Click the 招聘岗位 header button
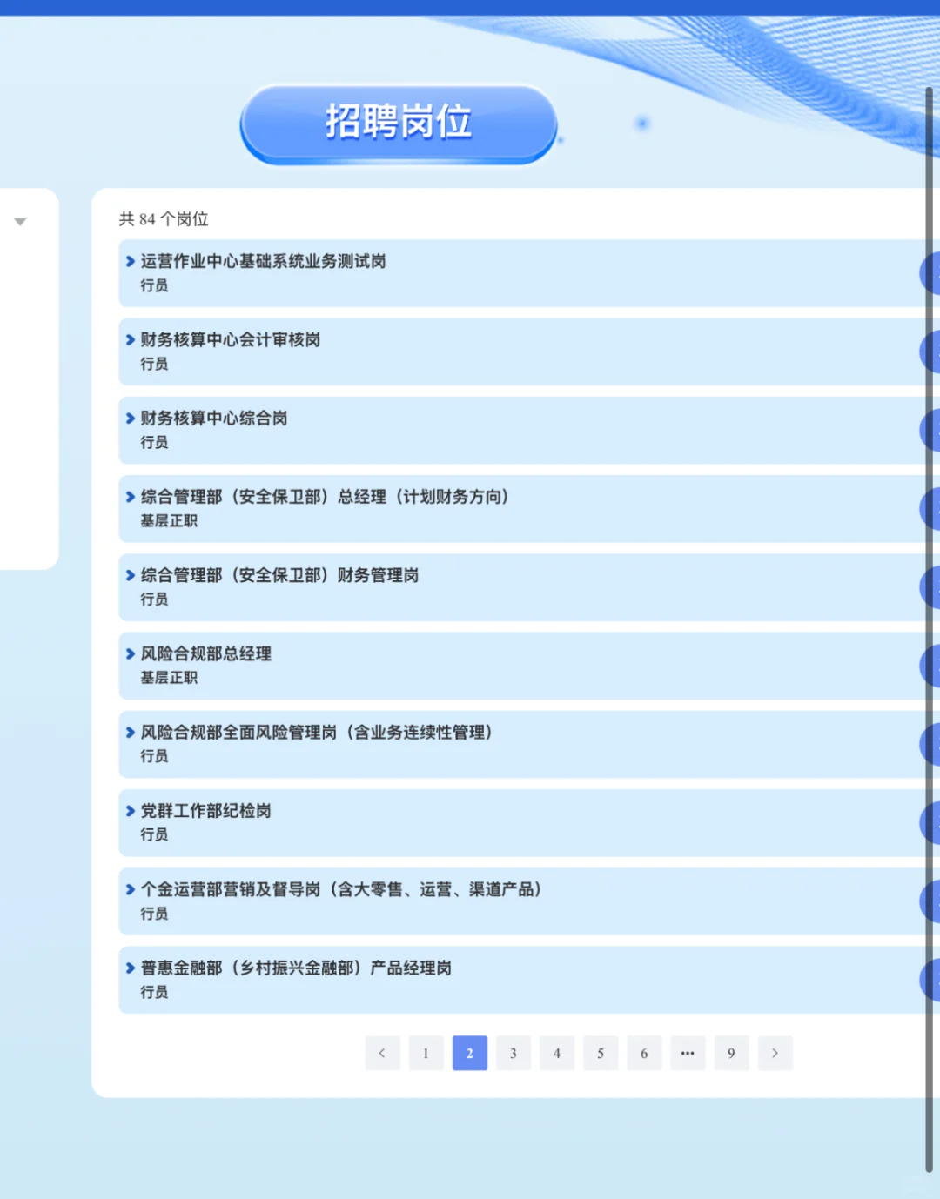Screen dimensions: 940x1199 [399, 123]
